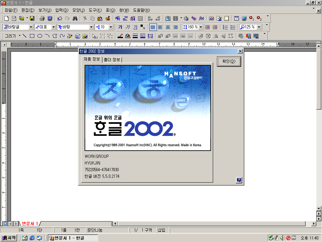The height and width of the screenshot is (242, 322).
Task: Expand the 160% line spacing dropdown
Action: click(201, 27)
